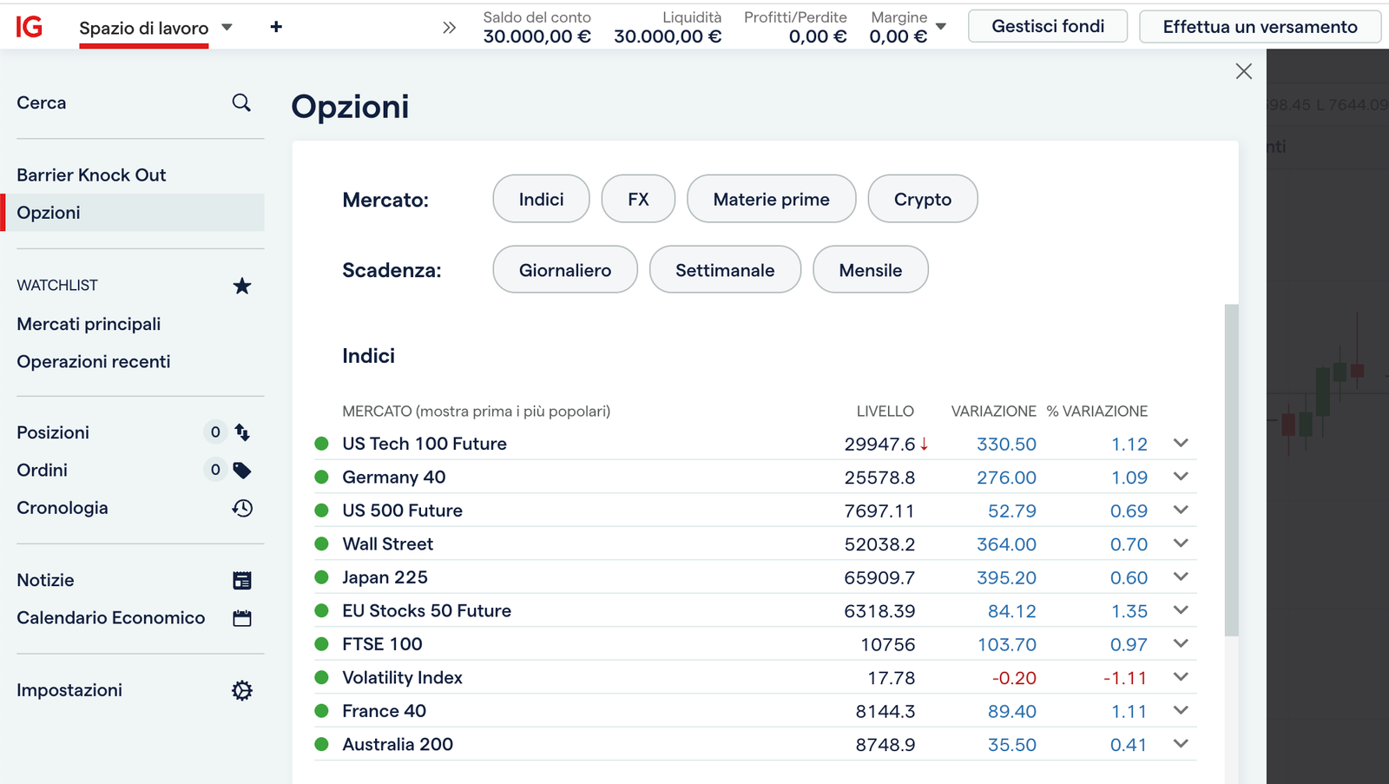The image size is (1389, 784).
Task: Close the Opzioni panel
Action: [1243, 71]
